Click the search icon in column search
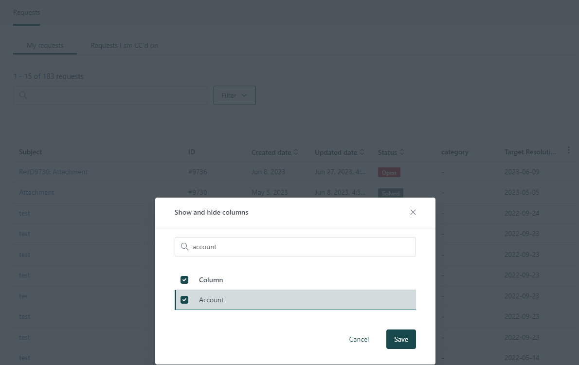 click(x=184, y=247)
